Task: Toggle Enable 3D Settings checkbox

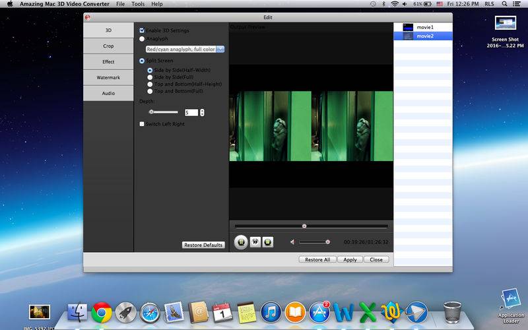Action: [142, 30]
